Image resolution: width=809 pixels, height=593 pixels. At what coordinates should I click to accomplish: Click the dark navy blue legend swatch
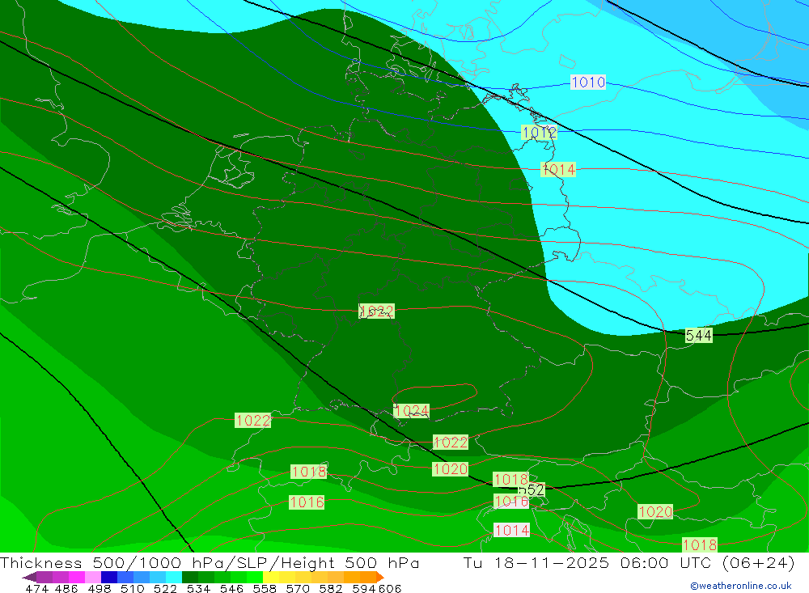(109, 577)
